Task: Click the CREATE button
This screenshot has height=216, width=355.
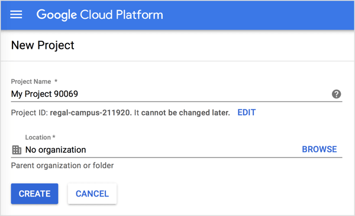Action: pos(35,194)
